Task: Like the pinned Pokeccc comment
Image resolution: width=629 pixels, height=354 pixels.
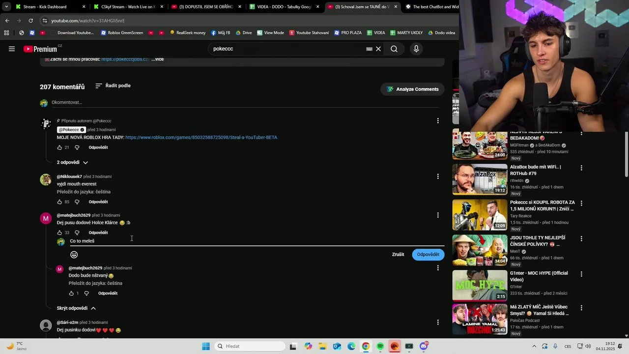Action: coord(59,147)
